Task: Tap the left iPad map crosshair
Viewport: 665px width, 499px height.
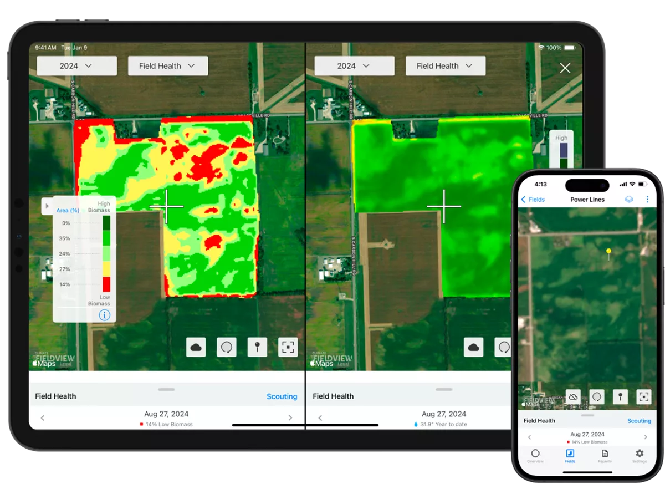Action: (x=166, y=206)
